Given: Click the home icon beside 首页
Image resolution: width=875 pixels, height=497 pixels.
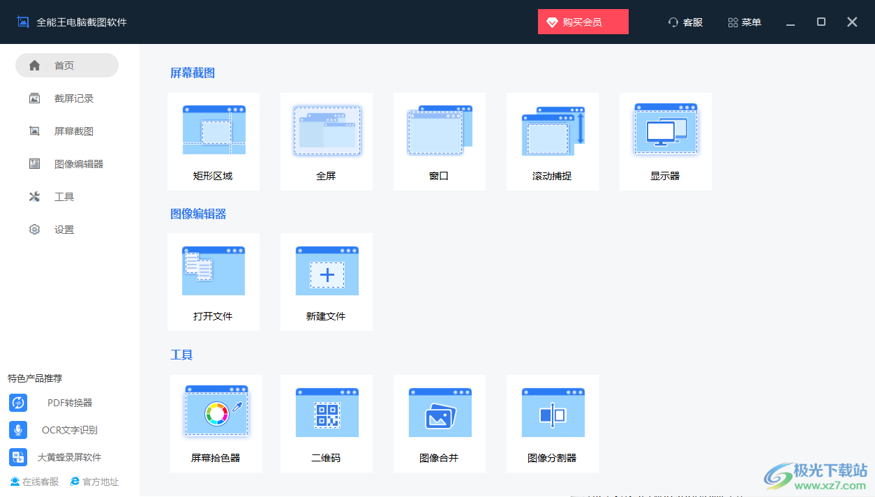Looking at the screenshot, I should coord(34,66).
